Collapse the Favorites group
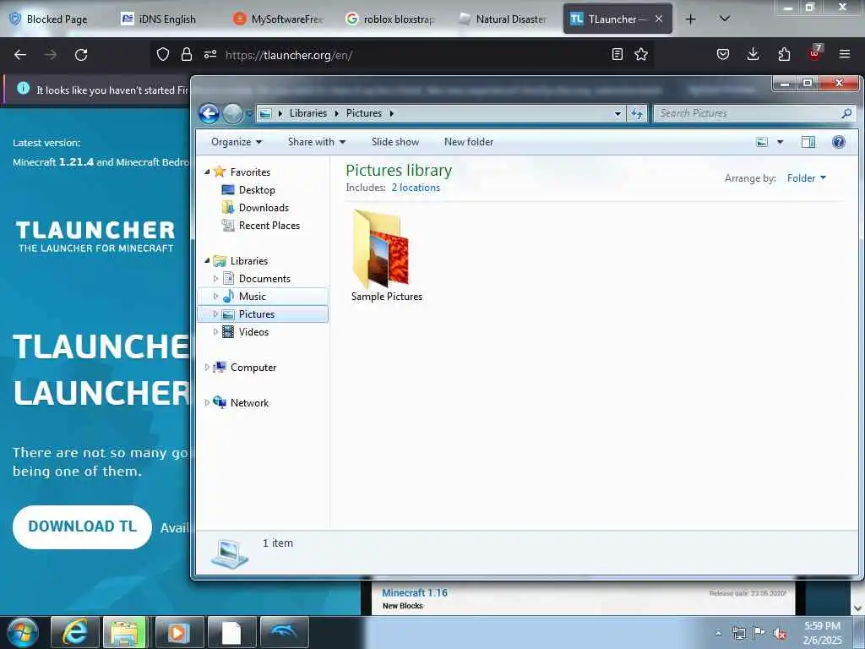865x649 pixels. coord(207,172)
